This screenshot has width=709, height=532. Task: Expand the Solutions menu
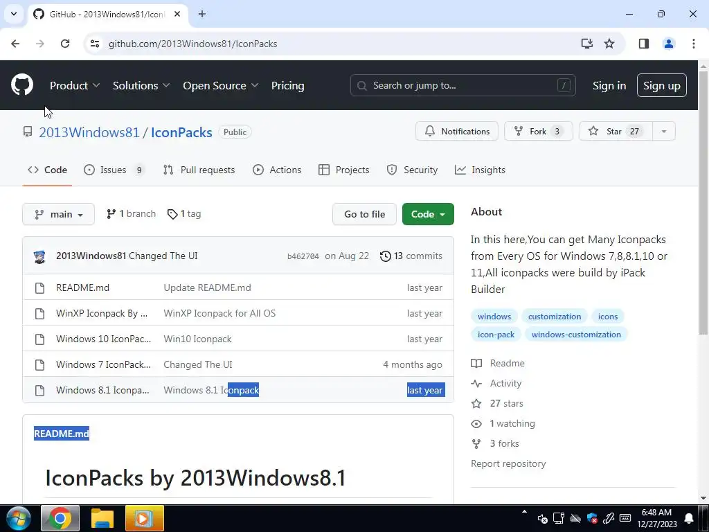(x=141, y=85)
